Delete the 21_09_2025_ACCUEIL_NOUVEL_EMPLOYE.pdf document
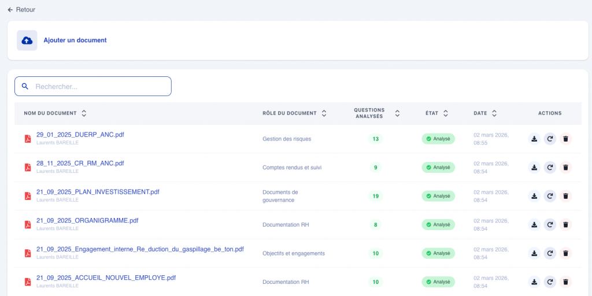Viewport: 592px width, 296px height. click(x=565, y=282)
